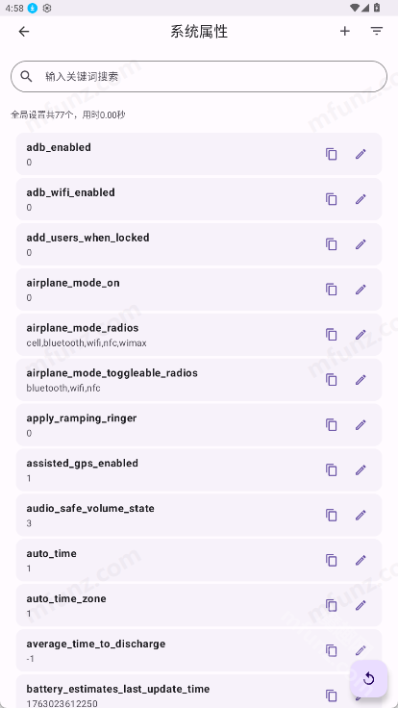Screen dimensions: 398x708
Task: Copy the airplane_mode_on value
Action: [332, 290]
